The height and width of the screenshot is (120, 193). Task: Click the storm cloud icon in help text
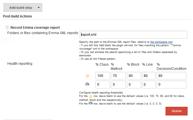(x=90, y=103)
